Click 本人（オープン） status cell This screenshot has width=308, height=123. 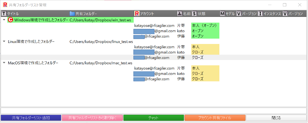coord(205,25)
